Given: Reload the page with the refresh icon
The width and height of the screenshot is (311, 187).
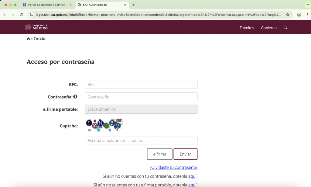Looking at the screenshot, I should pyautogui.click(x=21, y=15).
